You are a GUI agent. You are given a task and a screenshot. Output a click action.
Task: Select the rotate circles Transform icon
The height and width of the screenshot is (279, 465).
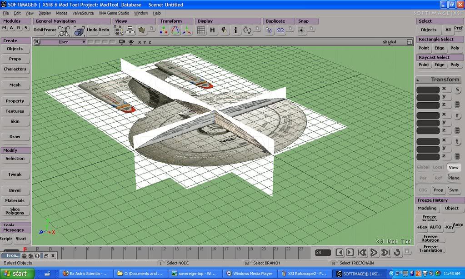pos(175,30)
